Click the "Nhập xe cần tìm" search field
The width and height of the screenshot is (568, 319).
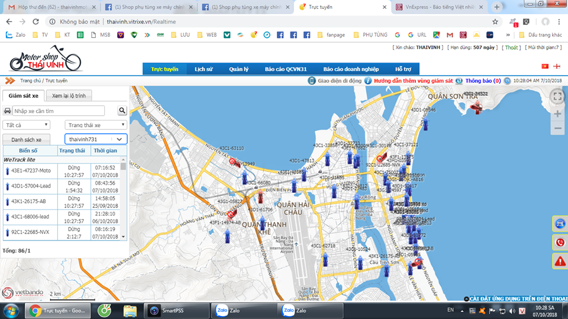tap(59, 111)
